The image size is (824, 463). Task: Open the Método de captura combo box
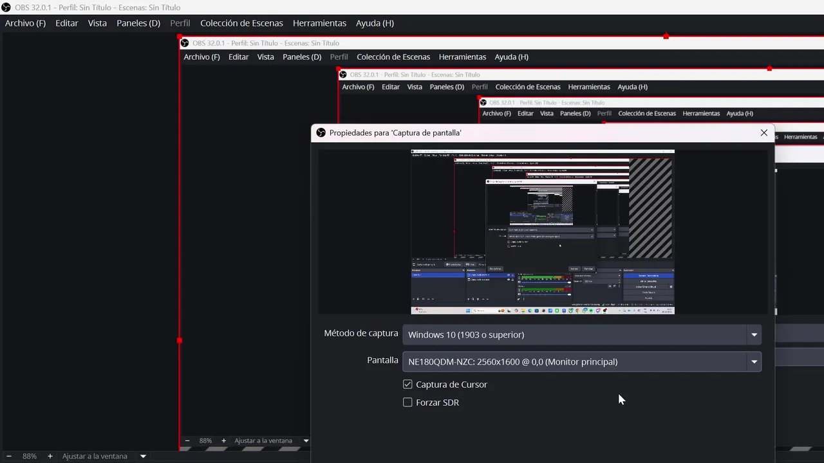tap(582, 334)
